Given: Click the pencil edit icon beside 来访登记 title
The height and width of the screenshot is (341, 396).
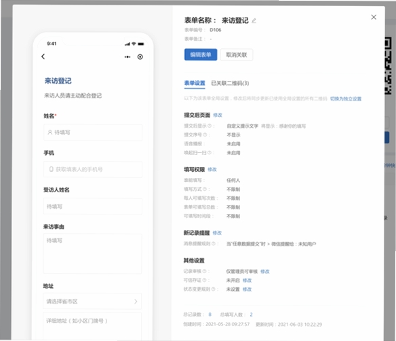Looking at the screenshot, I should [x=254, y=21].
